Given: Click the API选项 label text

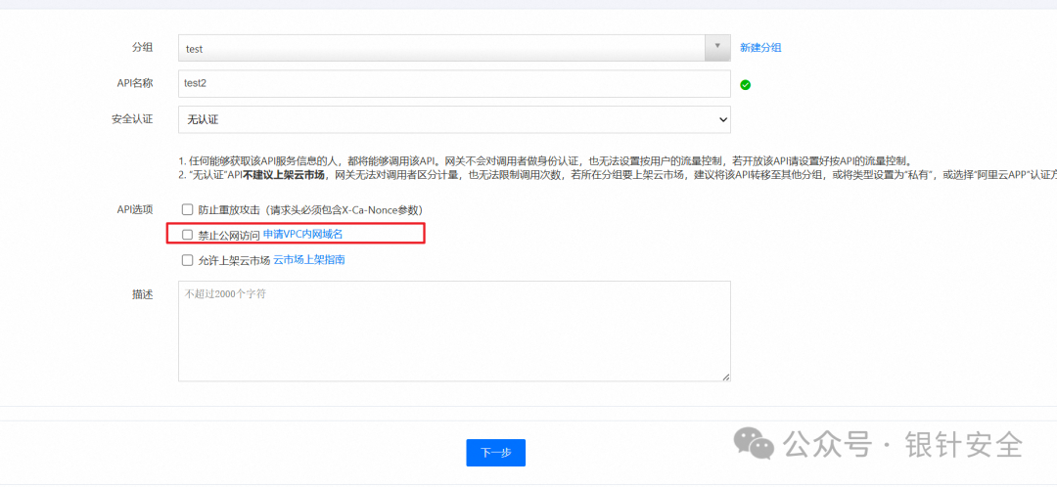Looking at the screenshot, I should [133, 209].
